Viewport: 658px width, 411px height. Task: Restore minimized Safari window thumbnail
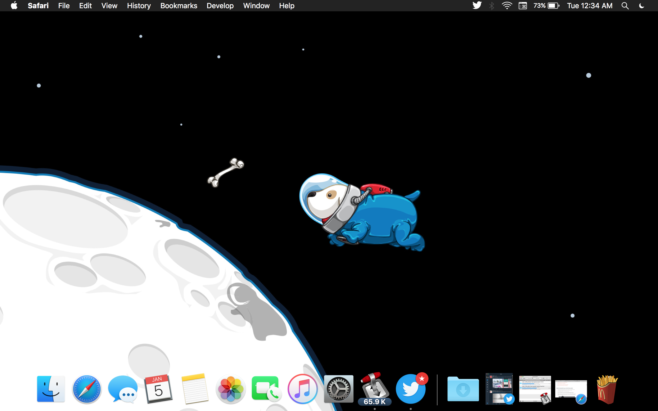(x=571, y=392)
